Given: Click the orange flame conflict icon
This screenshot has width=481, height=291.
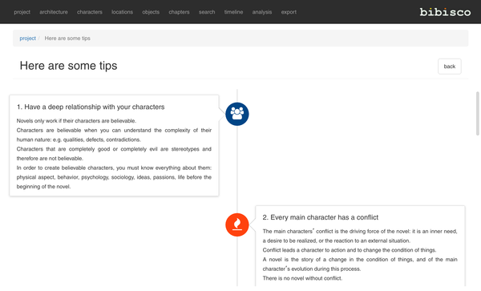Looking at the screenshot, I should [237, 224].
